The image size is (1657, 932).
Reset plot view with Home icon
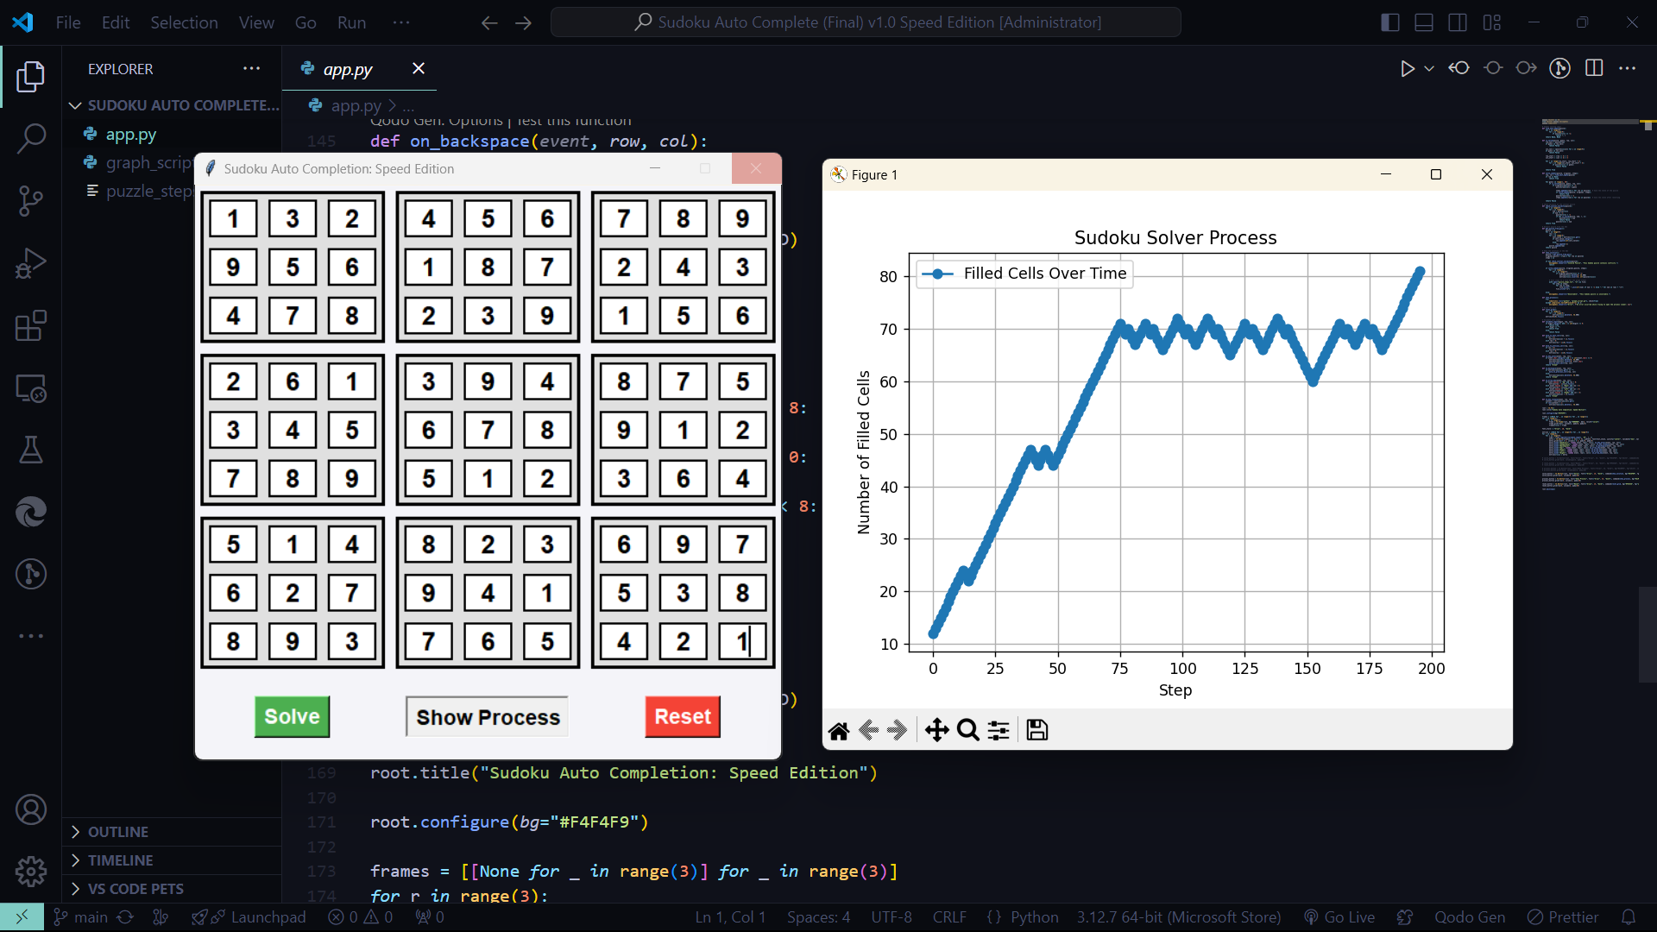839,731
